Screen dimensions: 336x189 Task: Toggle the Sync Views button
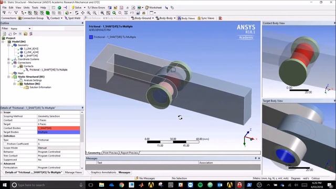tap(206, 18)
